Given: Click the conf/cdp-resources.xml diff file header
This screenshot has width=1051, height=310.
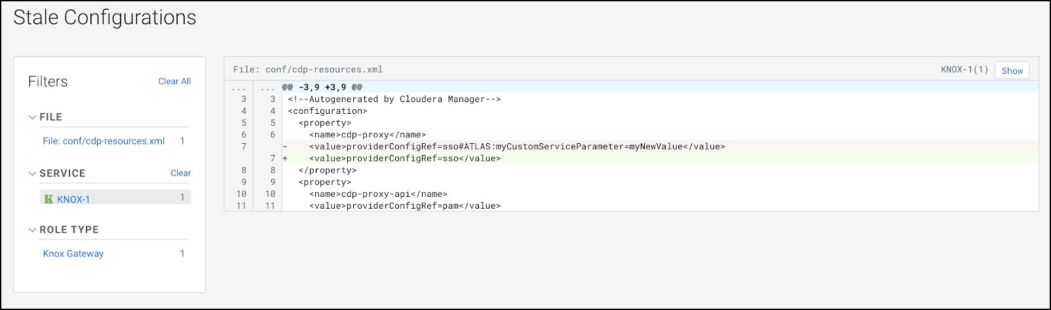Looking at the screenshot, I should tap(308, 69).
